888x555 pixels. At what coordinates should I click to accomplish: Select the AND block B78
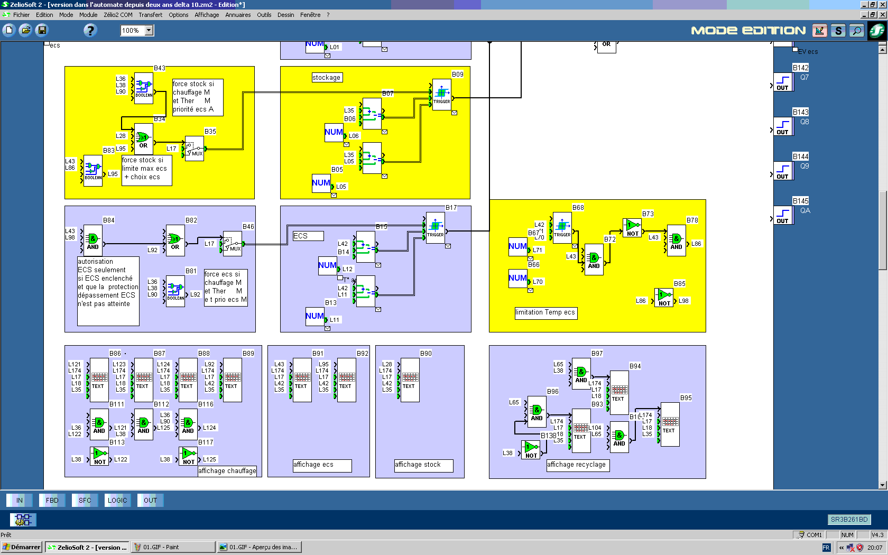677,240
